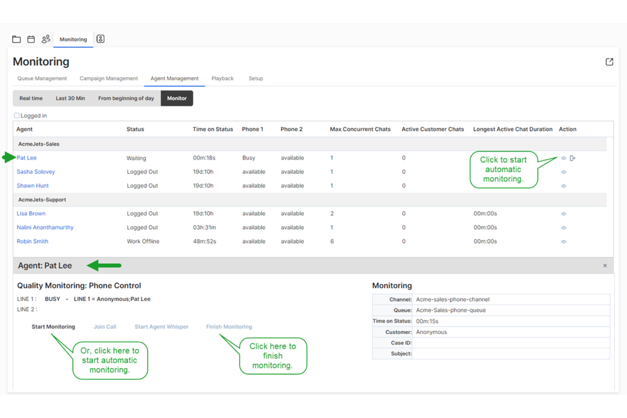
Task: Toggle the eye icon for Sasha Solovey
Action: 563,172
